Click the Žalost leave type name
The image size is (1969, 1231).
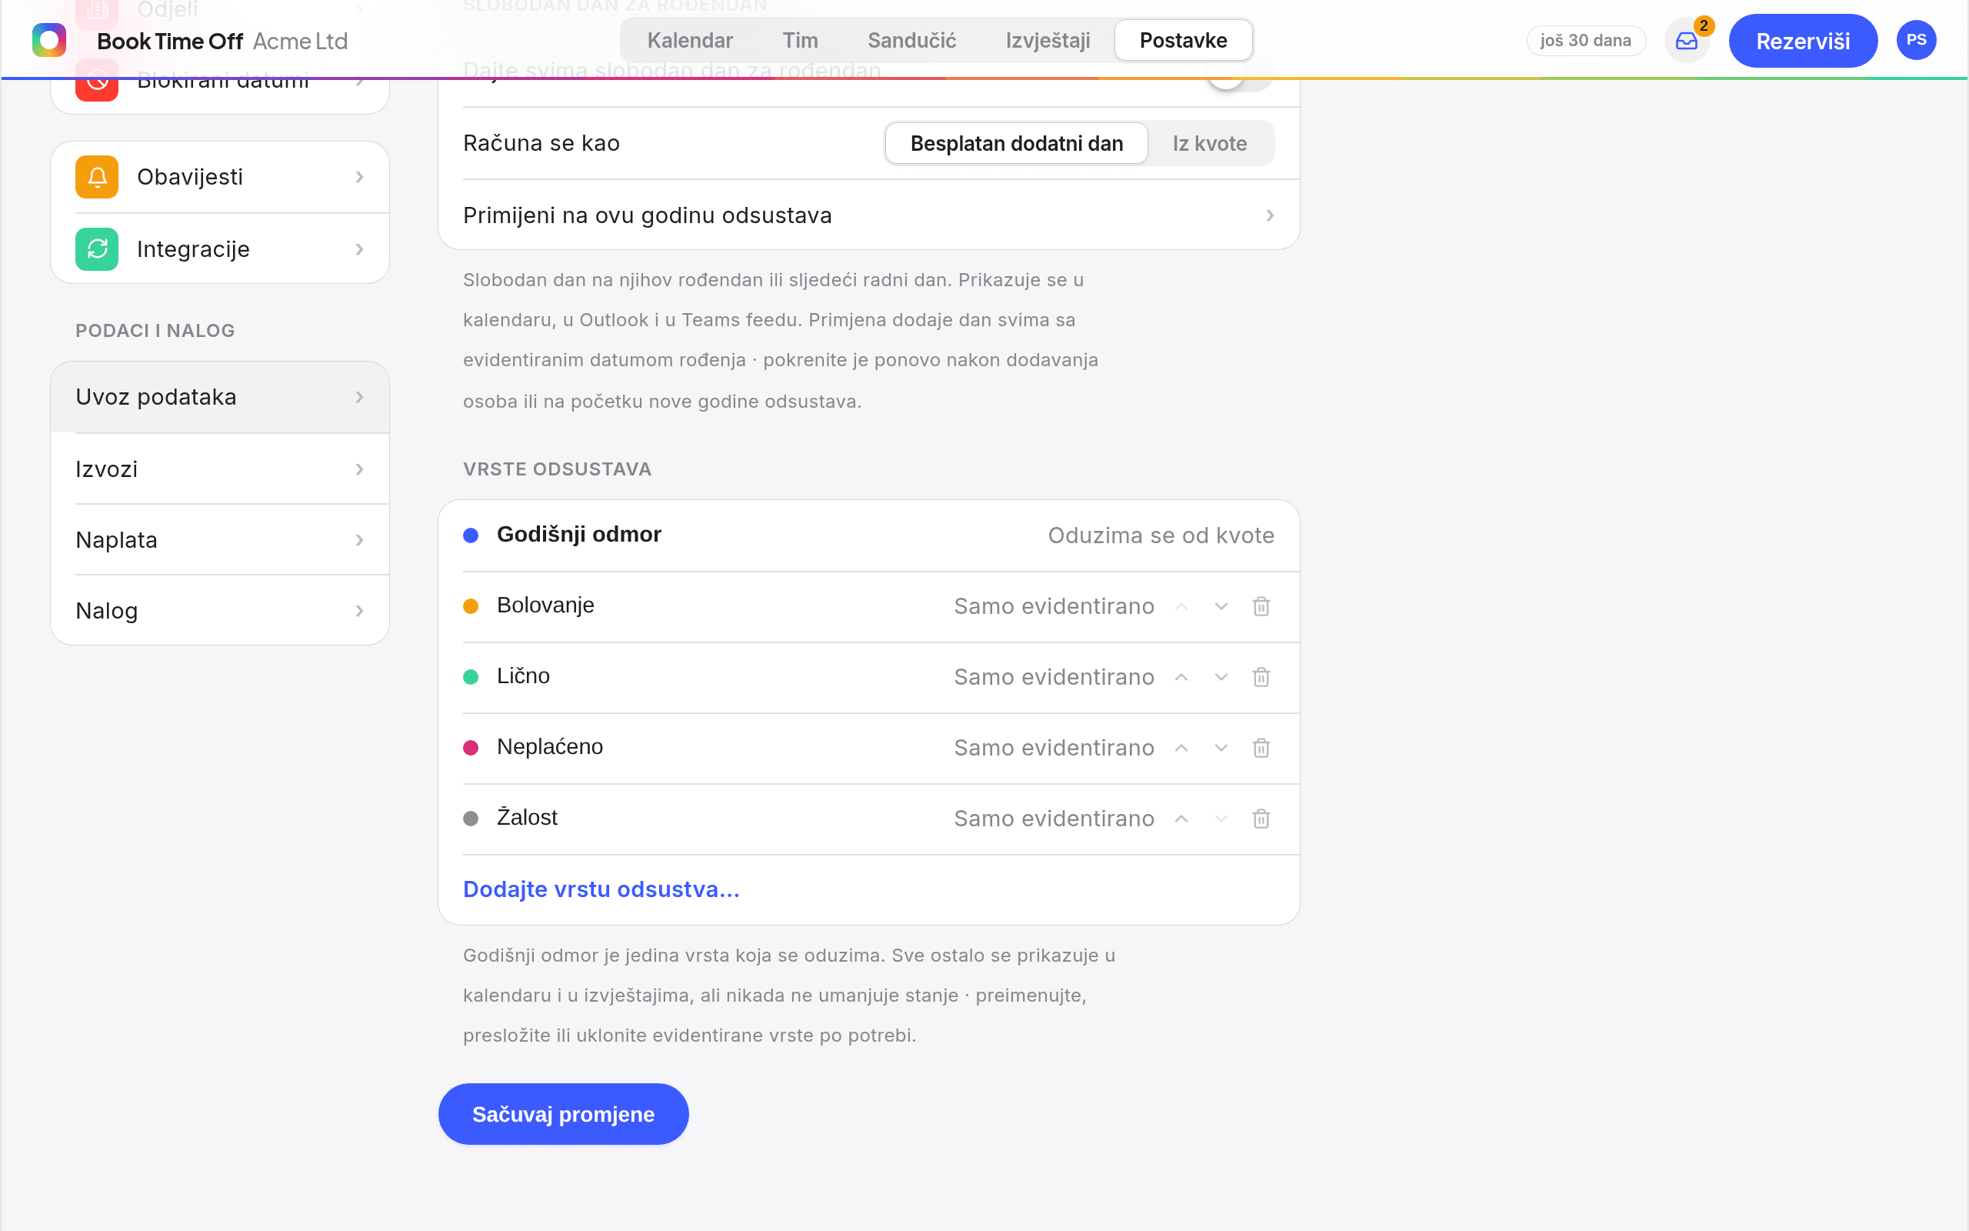(527, 817)
